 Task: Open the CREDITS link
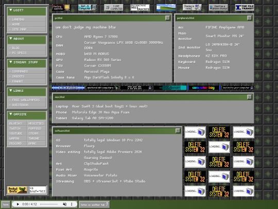[x=27, y=76]
